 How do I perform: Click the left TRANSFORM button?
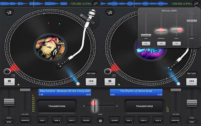[x=57, y=106]
